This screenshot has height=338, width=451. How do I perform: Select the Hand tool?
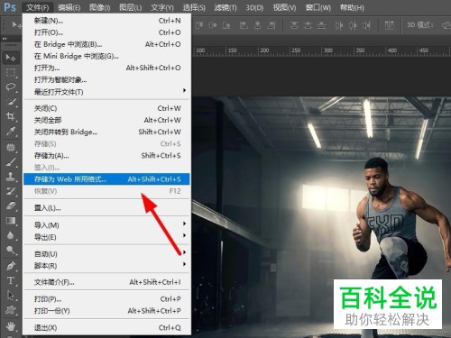(11, 325)
